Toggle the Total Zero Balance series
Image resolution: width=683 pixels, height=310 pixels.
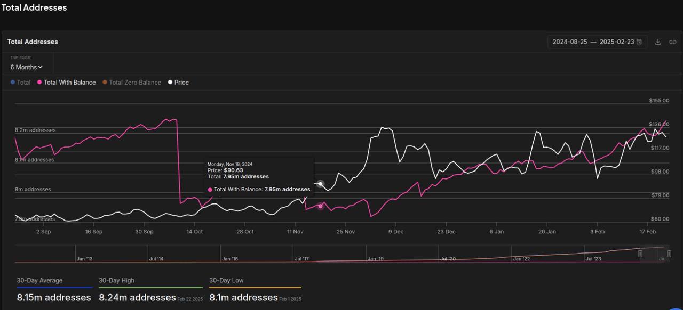tap(132, 83)
